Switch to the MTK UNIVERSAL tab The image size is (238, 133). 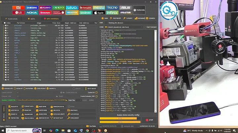point(52,19)
